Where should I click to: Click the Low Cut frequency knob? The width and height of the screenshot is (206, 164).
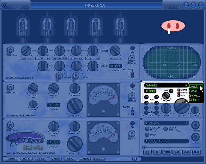(x=26, y=51)
